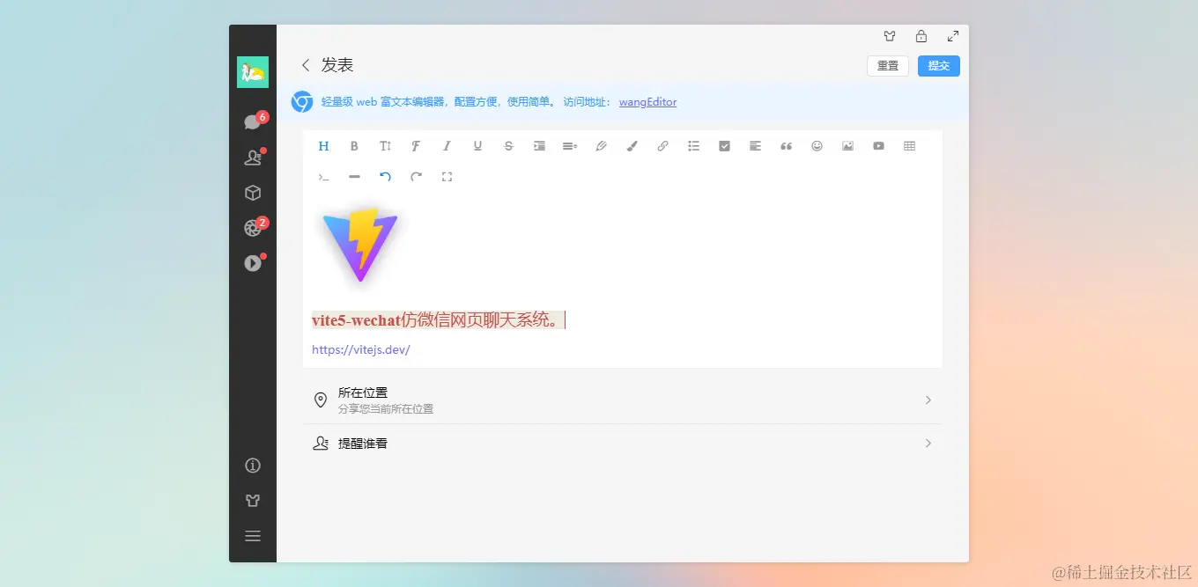Open the image upload tool

click(x=847, y=145)
